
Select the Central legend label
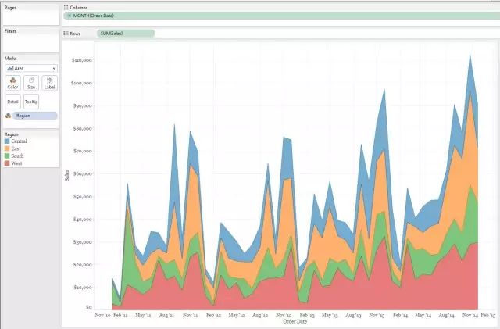pyautogui.click(x=19, y=141)
